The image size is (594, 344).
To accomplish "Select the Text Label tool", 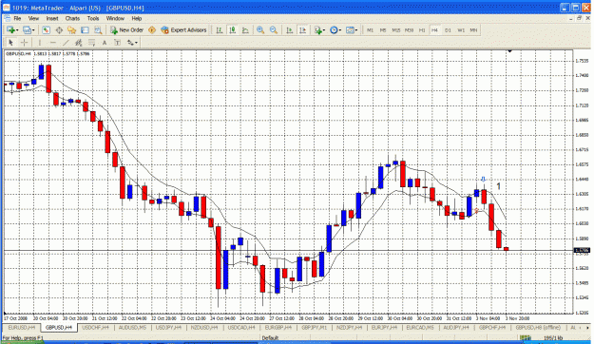I will 118,43.
